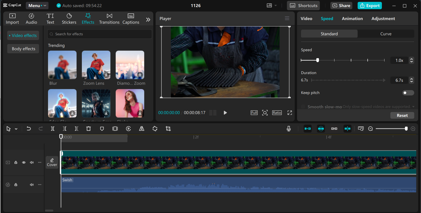The image size is (421, 213).
Task: Click the timeline zoom slider
Action: [x=391, y=129]
